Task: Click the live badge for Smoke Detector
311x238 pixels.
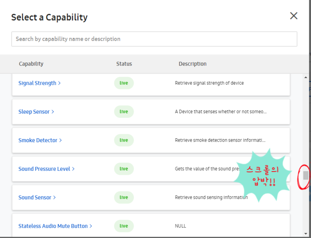Action: pos(124,140)
